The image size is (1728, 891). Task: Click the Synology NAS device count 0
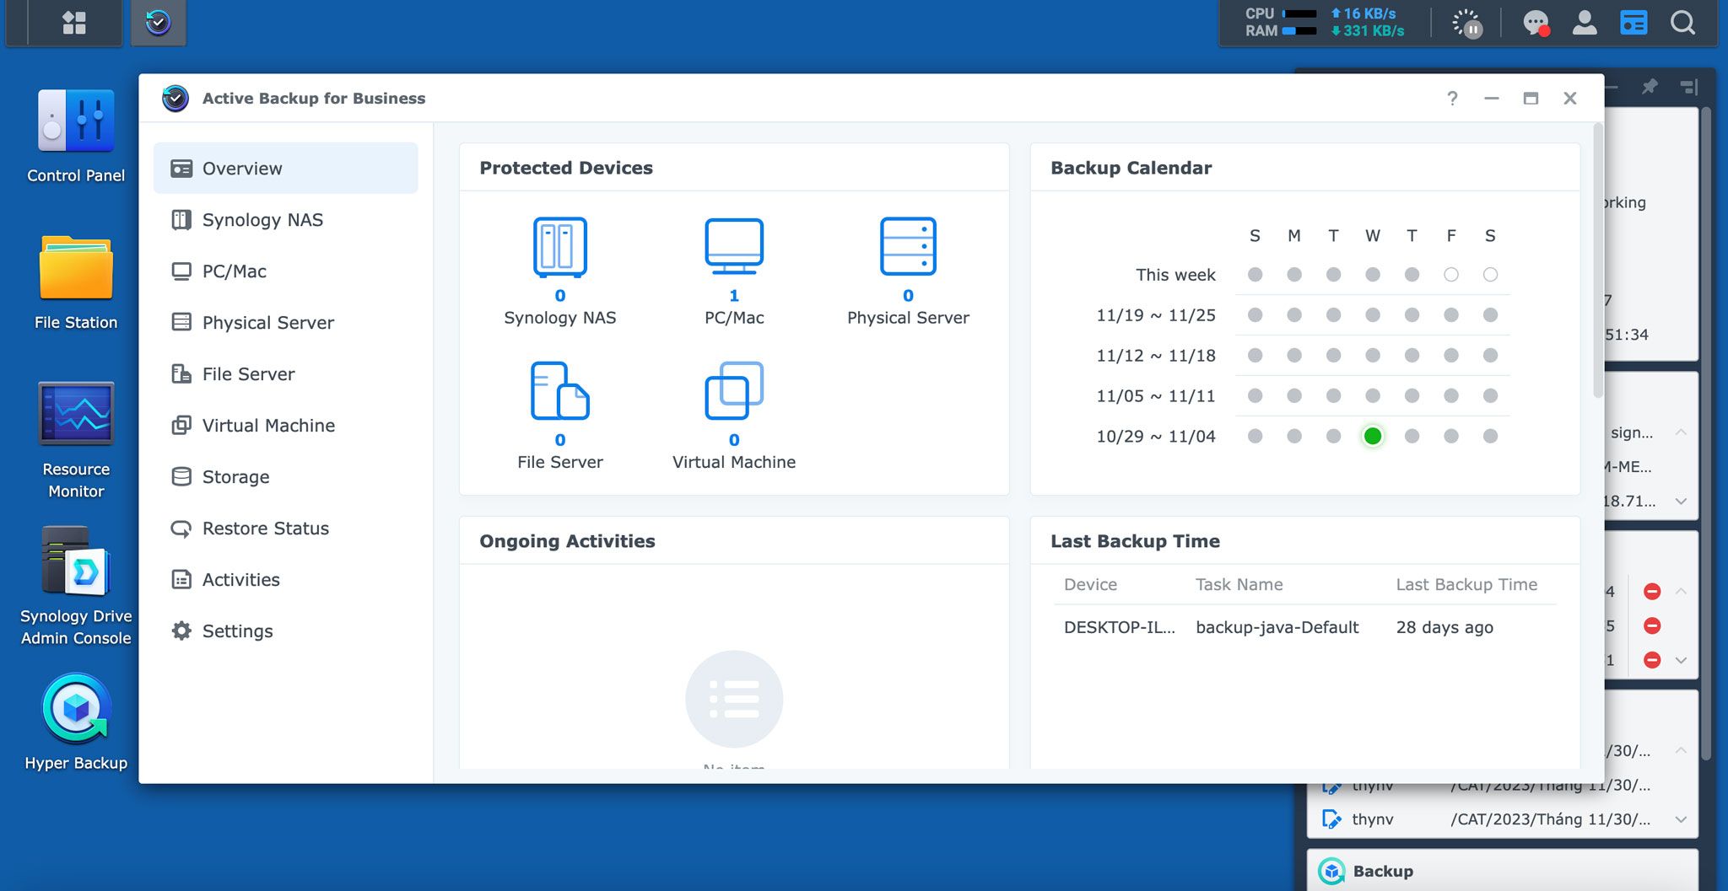coord(560,296)
